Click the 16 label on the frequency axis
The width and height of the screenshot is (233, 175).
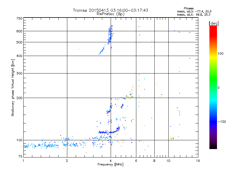(198, 161)
